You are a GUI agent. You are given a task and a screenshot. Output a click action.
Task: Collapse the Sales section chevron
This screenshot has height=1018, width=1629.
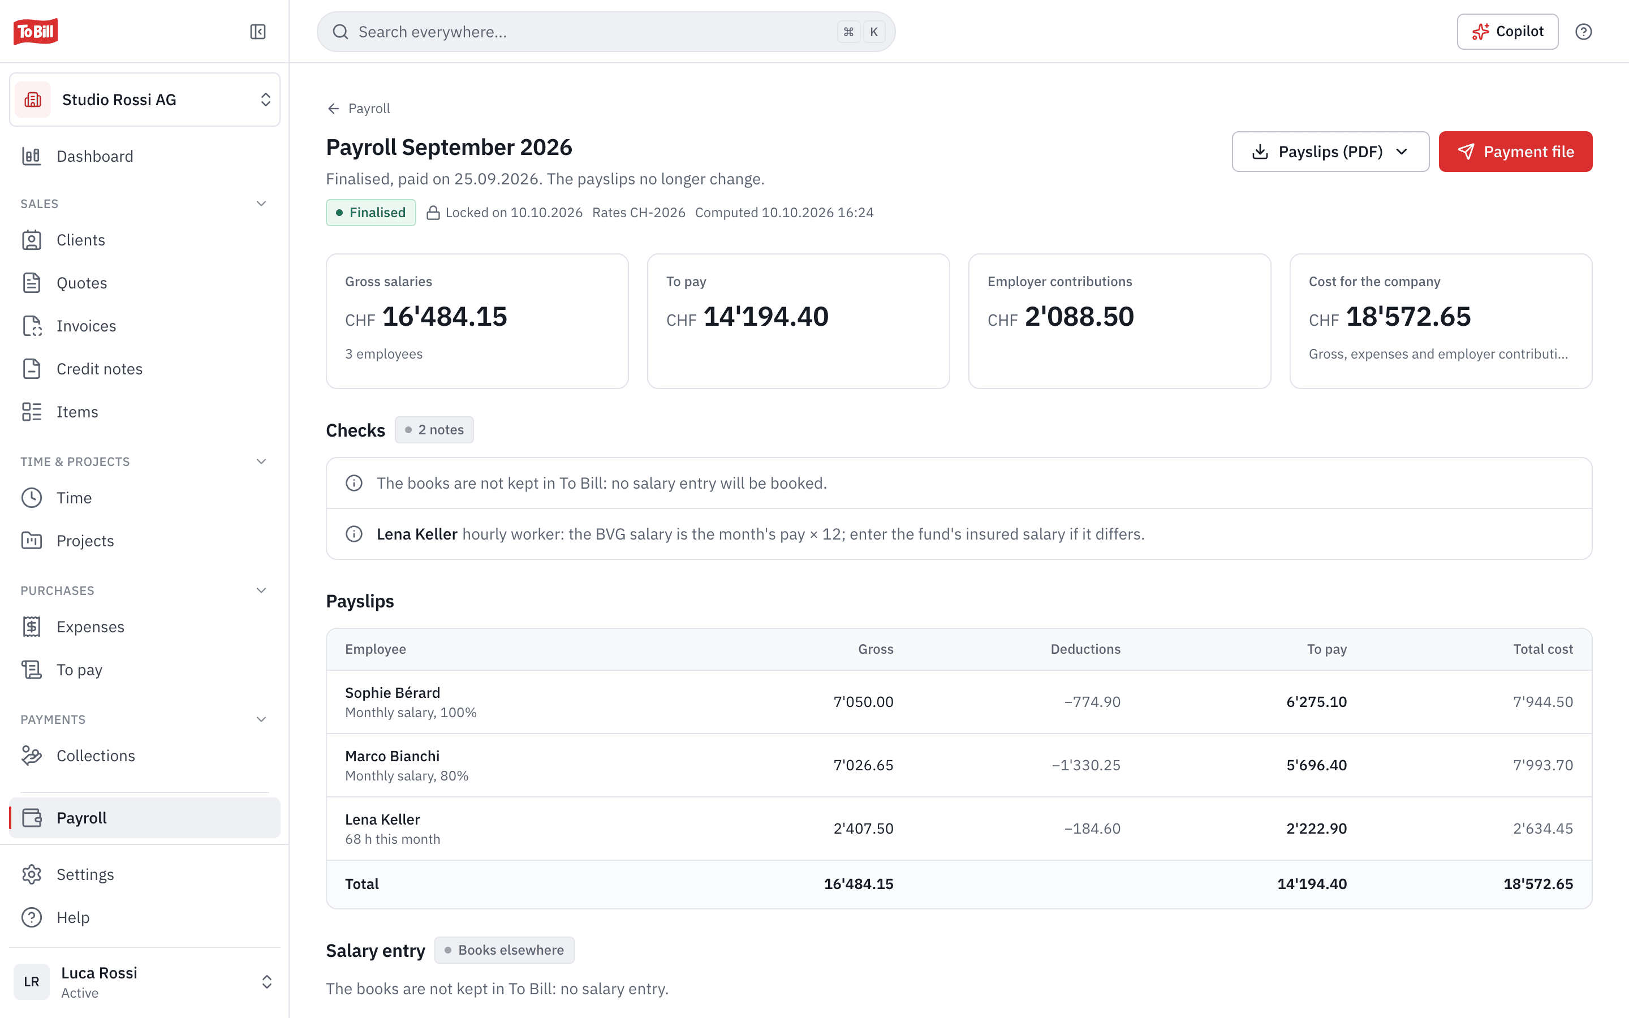point(261,204)
